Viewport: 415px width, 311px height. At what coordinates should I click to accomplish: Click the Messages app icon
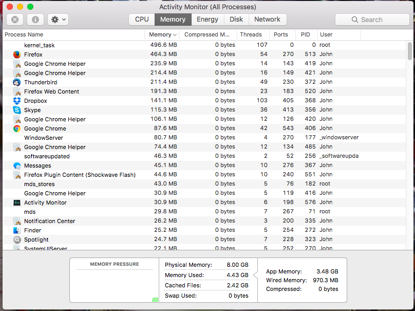[17, 166]
